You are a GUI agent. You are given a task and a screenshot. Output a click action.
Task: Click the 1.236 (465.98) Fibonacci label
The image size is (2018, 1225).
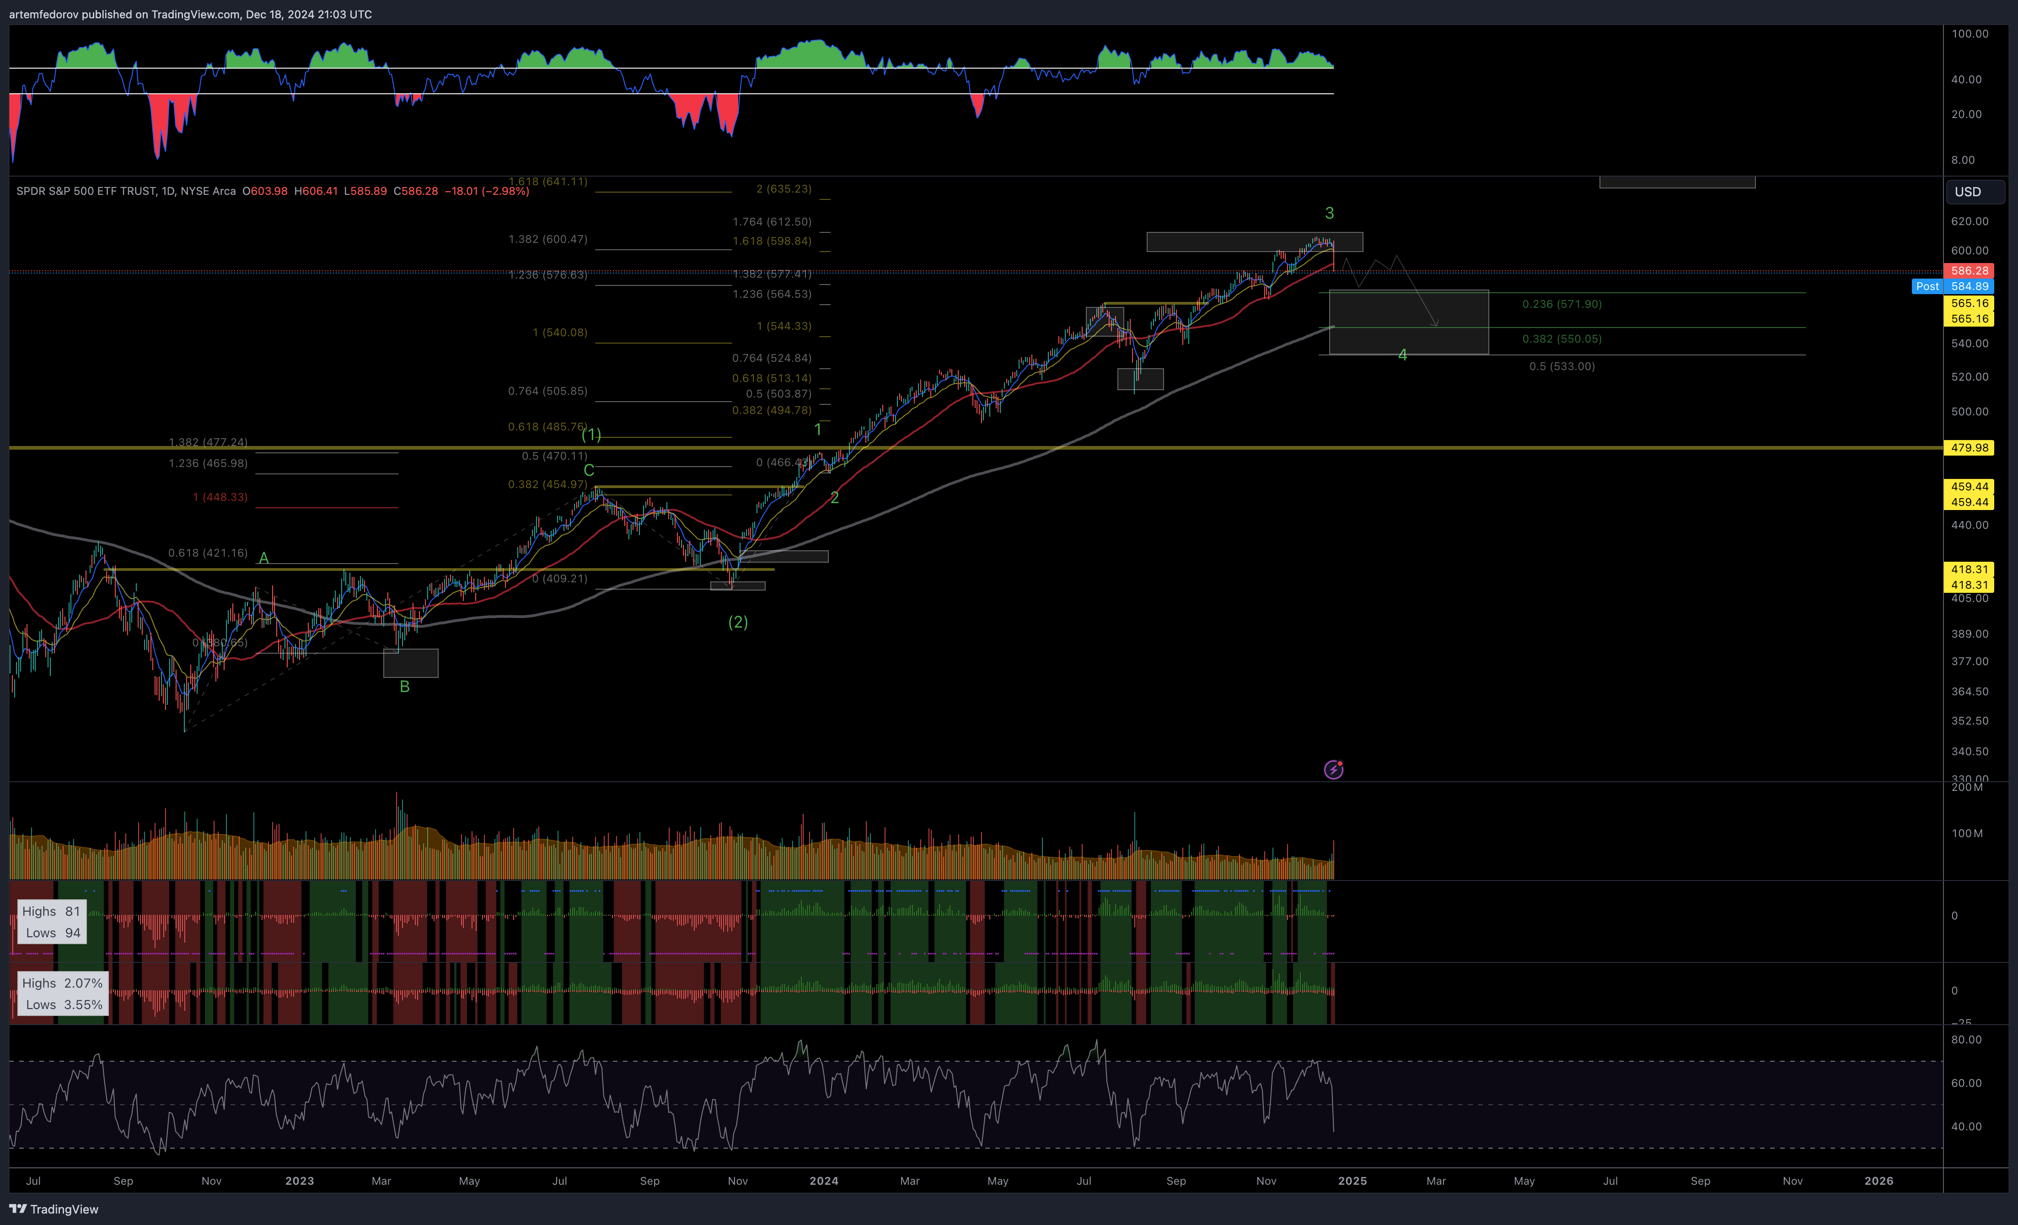click(207, 463)
